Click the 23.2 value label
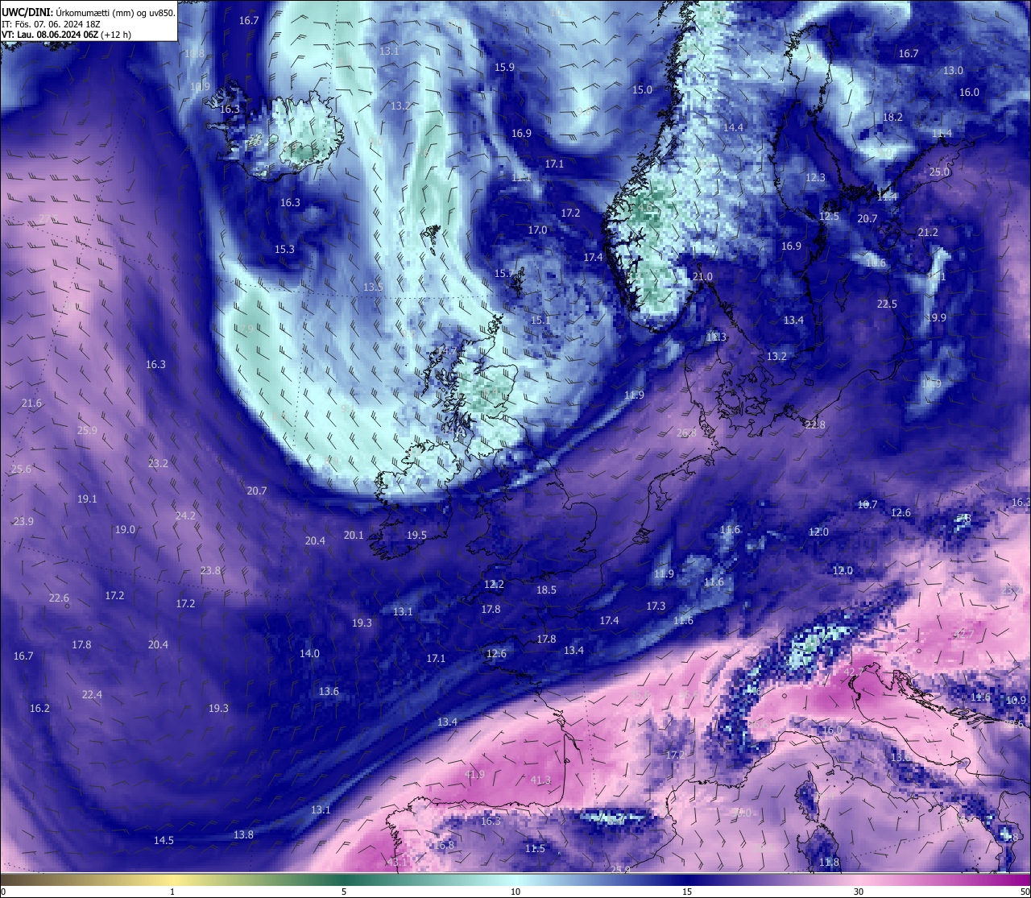The image size is (1031, 898). click(158, 464)
